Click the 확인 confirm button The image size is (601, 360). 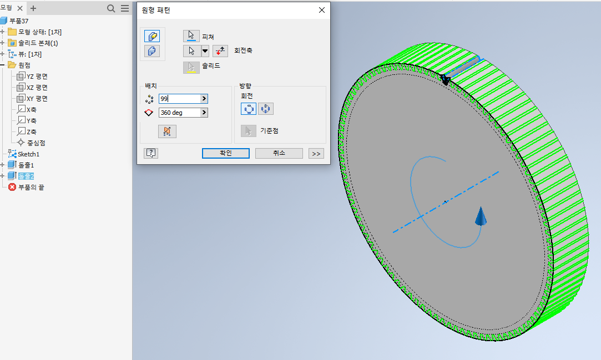[x=225, y=154]
